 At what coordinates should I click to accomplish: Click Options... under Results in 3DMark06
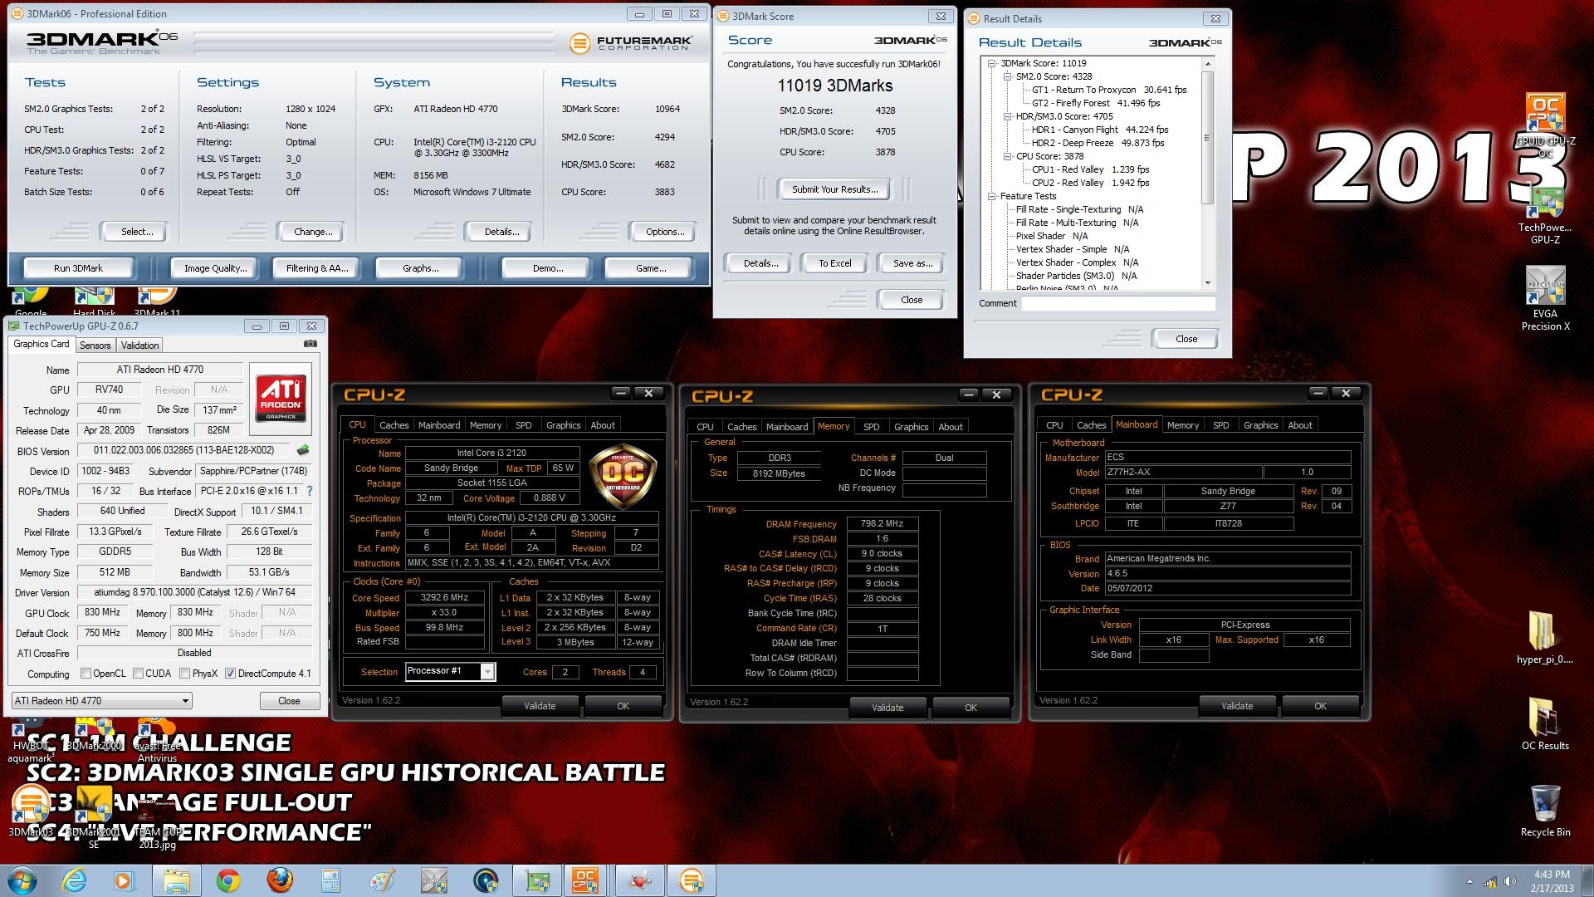665,232
